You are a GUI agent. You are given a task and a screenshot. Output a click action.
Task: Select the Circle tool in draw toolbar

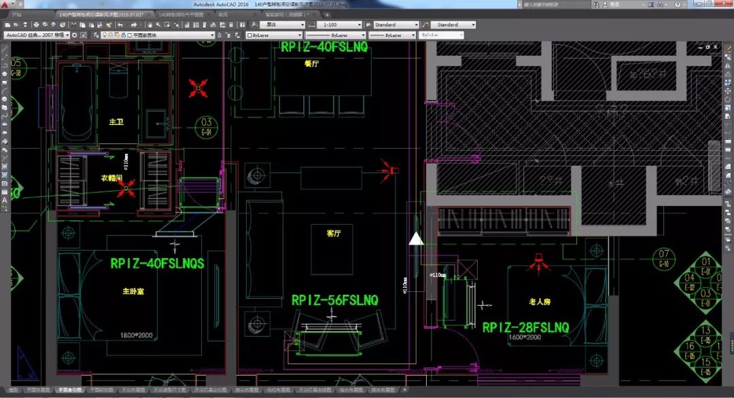(x=5, y=98)
